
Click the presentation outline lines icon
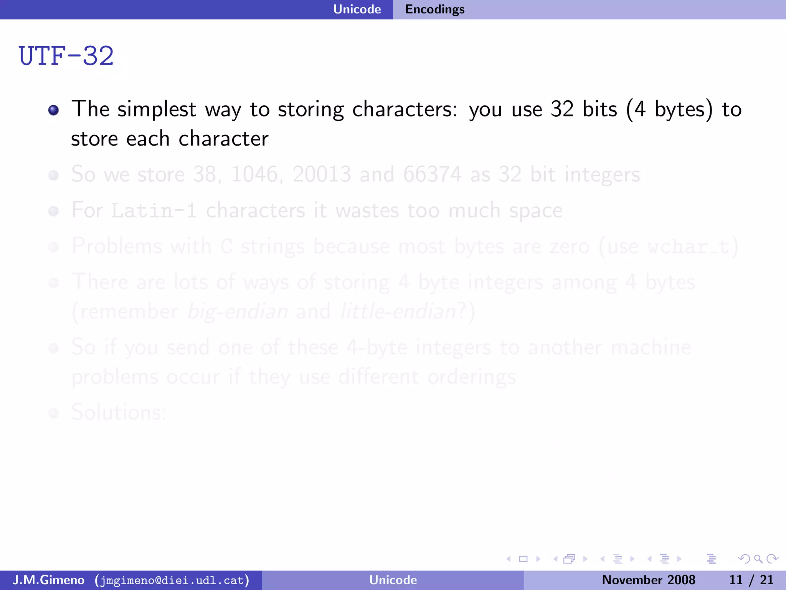(711, 559)
